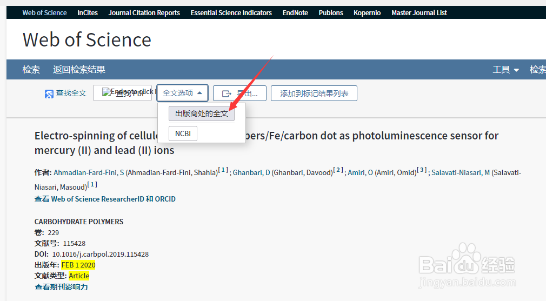Click highlighted date FEB 1 2020
546x301 pixels.
pyautogui.click(x=78, y=265)
